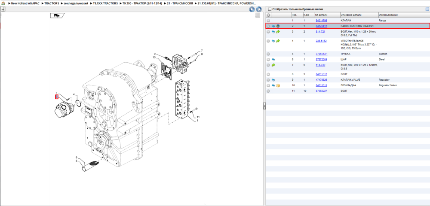The image size is (430, 206).
Task: Open part number link 514-721
Action: [320, 32]
